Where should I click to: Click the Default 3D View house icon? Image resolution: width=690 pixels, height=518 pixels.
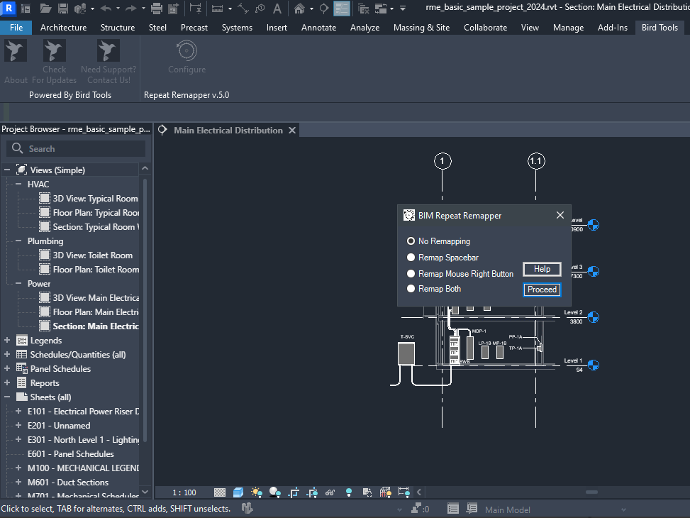click(300, 9)
